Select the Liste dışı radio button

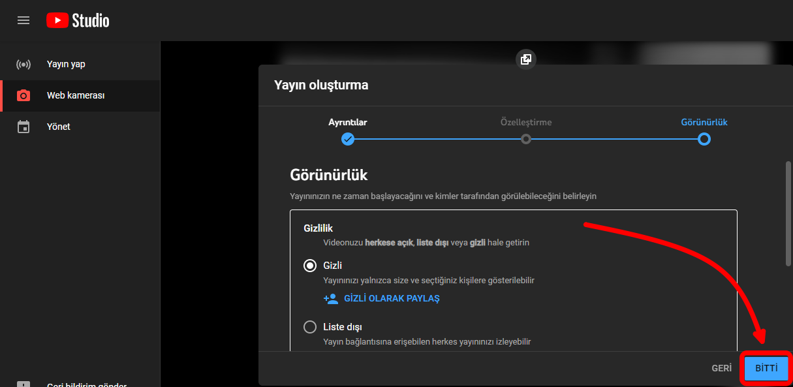coord(310,326)
